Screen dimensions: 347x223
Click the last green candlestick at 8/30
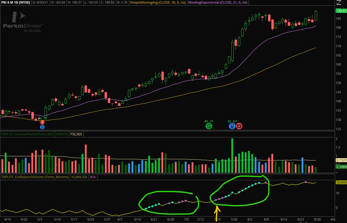tap(316, 16)
